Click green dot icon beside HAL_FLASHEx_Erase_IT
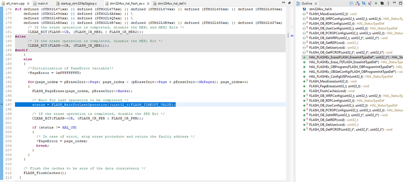The width and height of the screenshot is (403, 182). tap(304, 62)
